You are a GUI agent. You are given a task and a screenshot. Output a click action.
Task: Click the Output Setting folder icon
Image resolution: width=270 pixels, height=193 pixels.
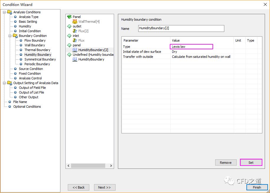coord(10,83)
